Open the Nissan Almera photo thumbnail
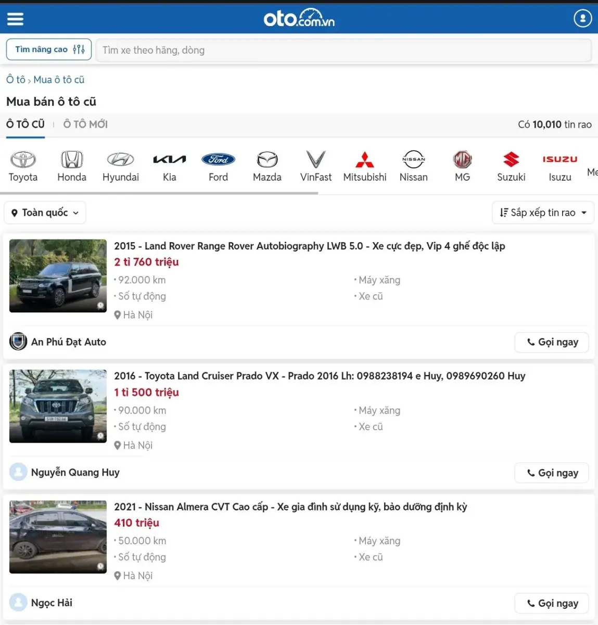The height and width of the screenshot is (625, 598). click(57, 537)
